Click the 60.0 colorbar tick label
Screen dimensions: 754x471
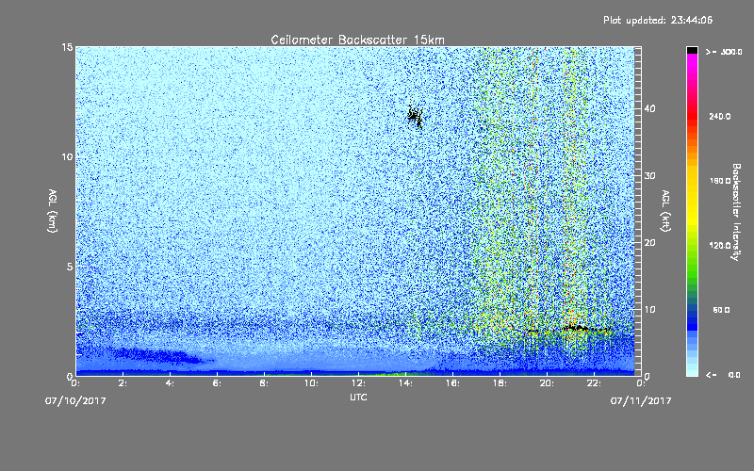point(721,310)
